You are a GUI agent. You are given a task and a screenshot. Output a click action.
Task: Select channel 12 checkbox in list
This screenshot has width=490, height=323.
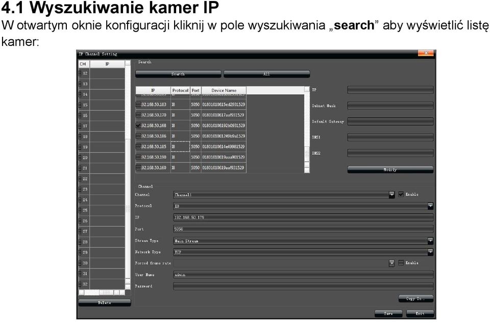tap(80, 73)
